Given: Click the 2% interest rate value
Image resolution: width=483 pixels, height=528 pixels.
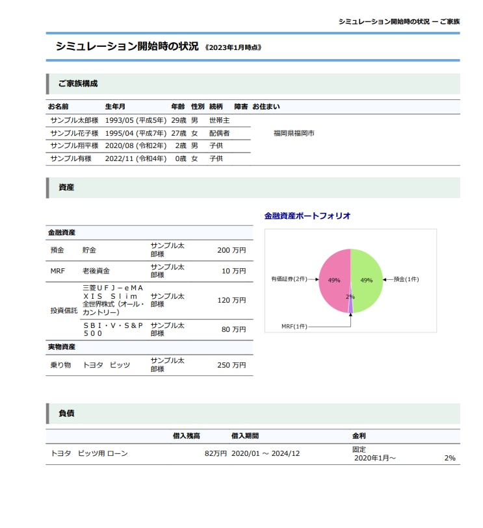Looking at the screenshot, I should (x=450, y=458).
